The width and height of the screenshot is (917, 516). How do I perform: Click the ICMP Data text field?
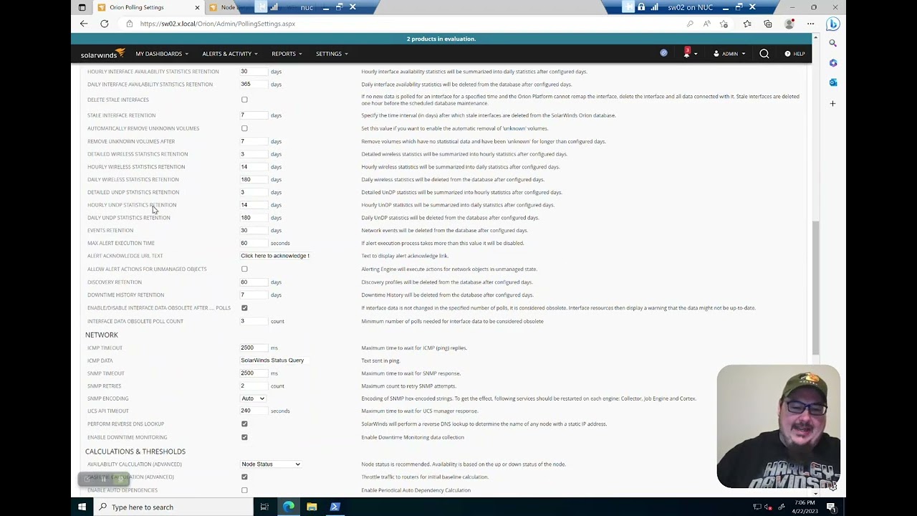click(x=274, y=360)
